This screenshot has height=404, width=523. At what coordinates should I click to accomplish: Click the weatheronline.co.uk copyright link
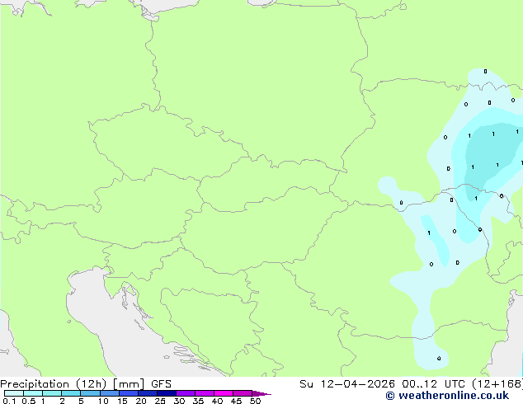[447, 396]
